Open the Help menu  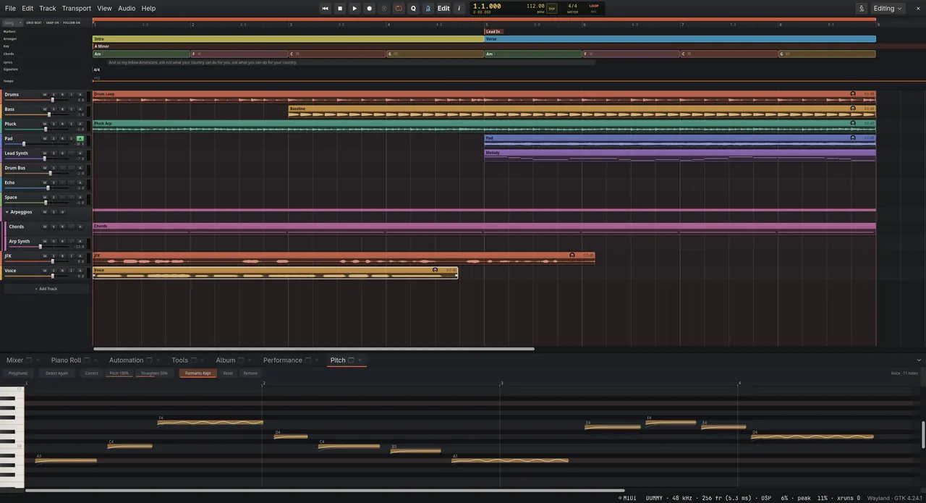[148, 9]
